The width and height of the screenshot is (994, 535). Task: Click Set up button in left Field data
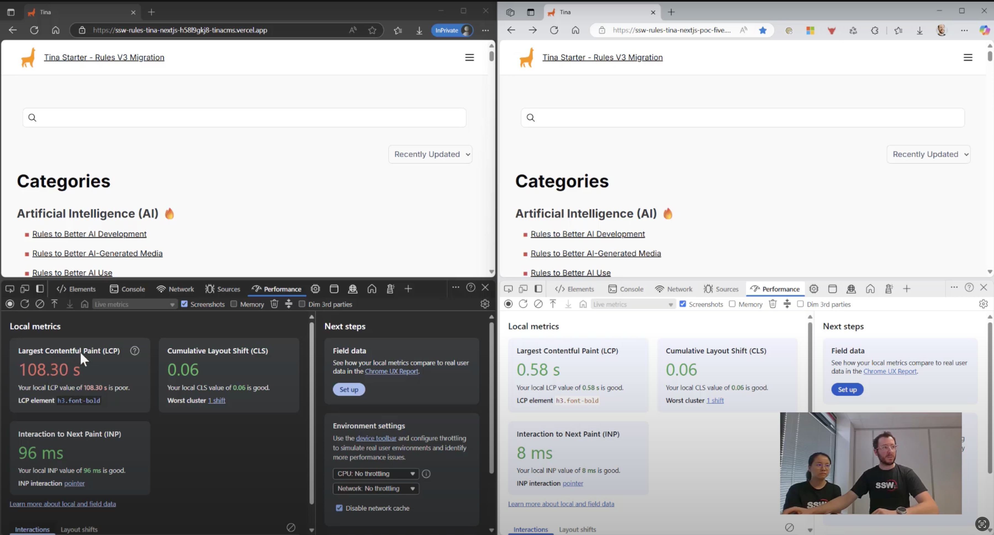tap(349, 389)
